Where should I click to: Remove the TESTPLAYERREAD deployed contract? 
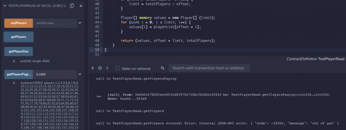click(x=81, y=6)
